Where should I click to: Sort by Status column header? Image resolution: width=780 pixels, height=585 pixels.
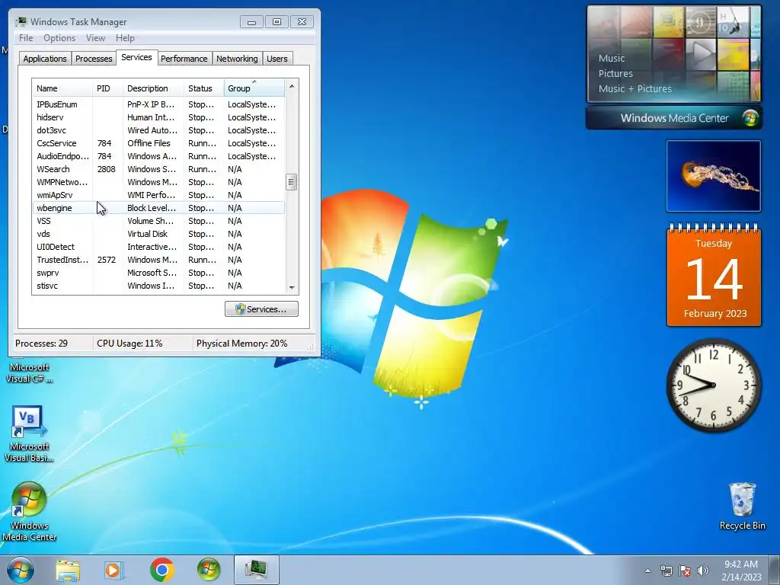click(x=204, y=88)
